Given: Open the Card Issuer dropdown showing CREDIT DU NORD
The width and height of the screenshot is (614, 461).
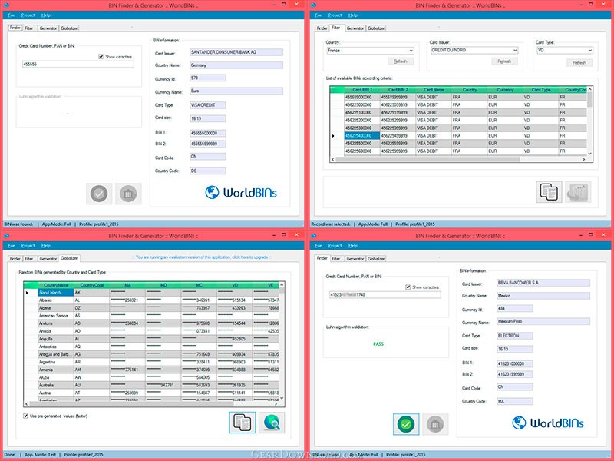Looking at the screenshot, I should [x=474, y=50].
